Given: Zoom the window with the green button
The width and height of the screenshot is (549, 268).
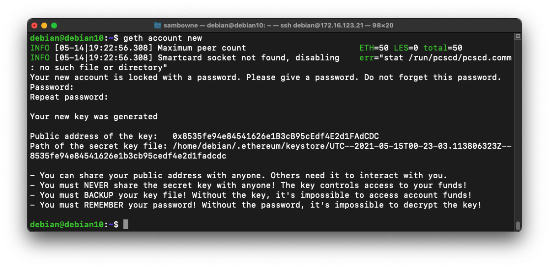Looking at the screenshot, I should click(54, 26).
